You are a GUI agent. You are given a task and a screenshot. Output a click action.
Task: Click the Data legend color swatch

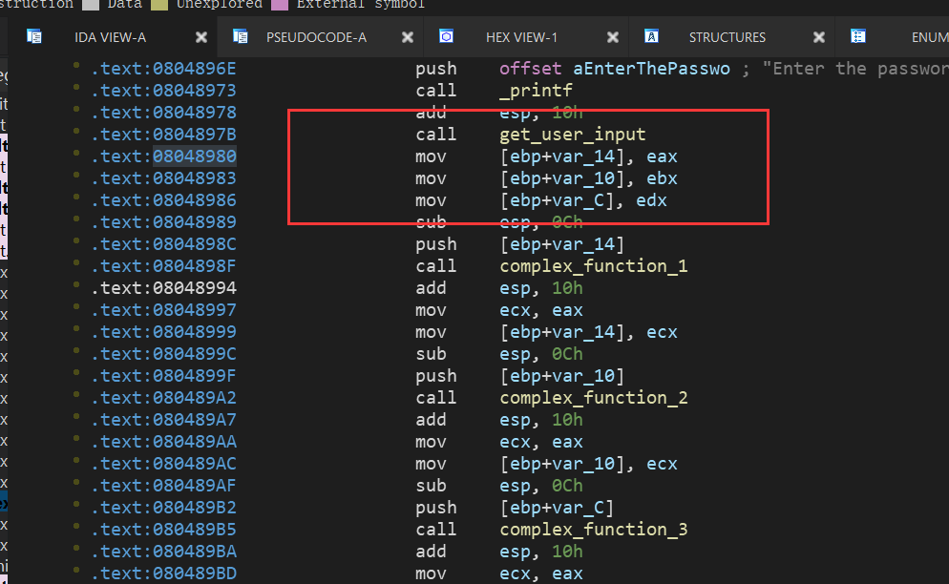tap(90, 5)
